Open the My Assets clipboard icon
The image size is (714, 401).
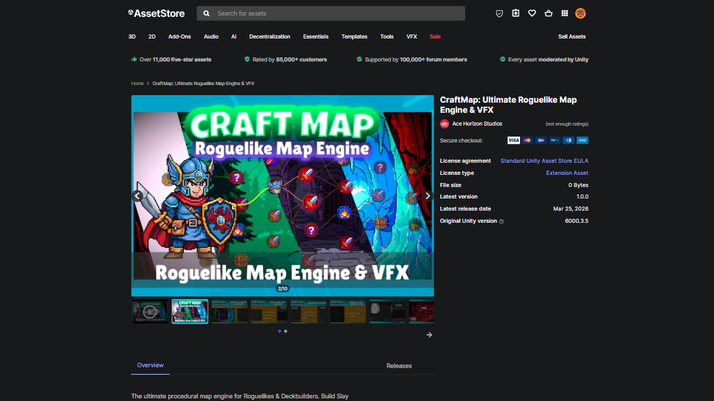(516, 13)
